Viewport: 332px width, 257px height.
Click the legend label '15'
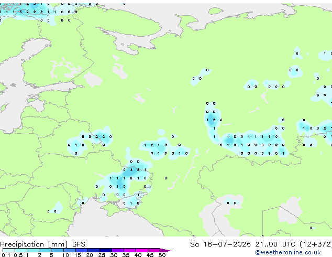click(78, 255)
